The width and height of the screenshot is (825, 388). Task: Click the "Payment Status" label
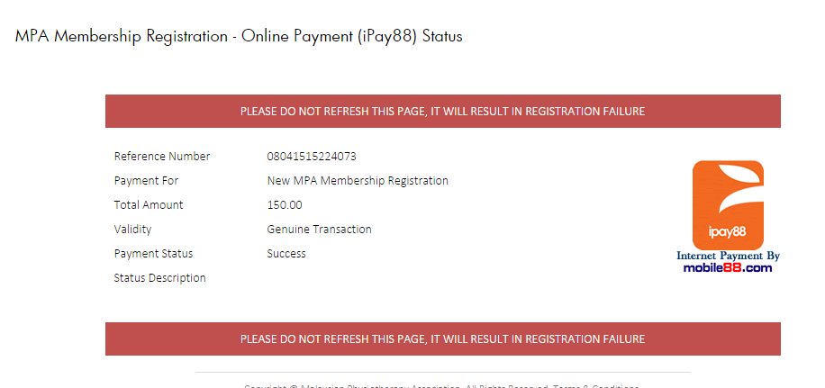pyautogui.click(x=153, y=254)
